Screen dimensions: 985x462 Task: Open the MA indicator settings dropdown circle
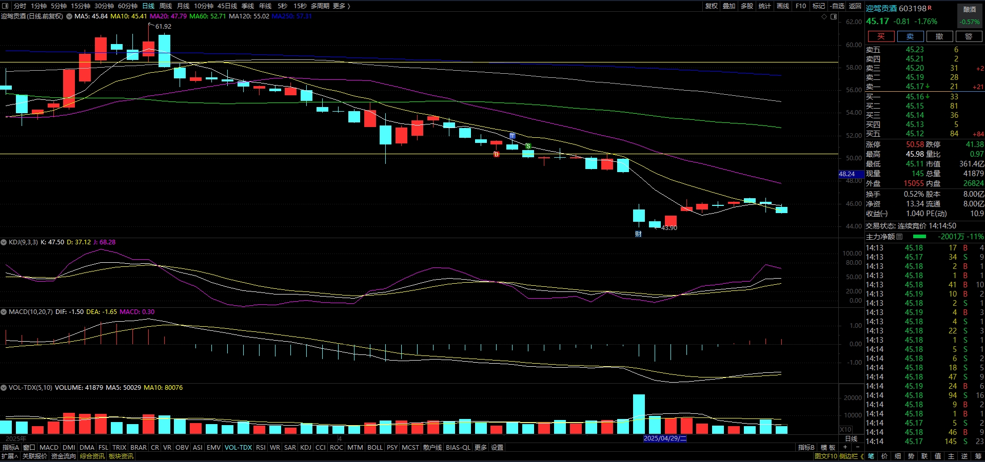(69, 16)
